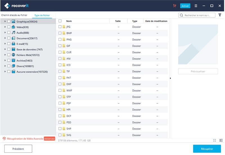This screenshot has width=225, height=155.
Task: Sort by the Nom column header
Action: point(69,21)
